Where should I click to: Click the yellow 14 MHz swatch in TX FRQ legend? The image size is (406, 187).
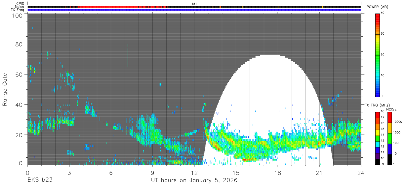point(377,133)
